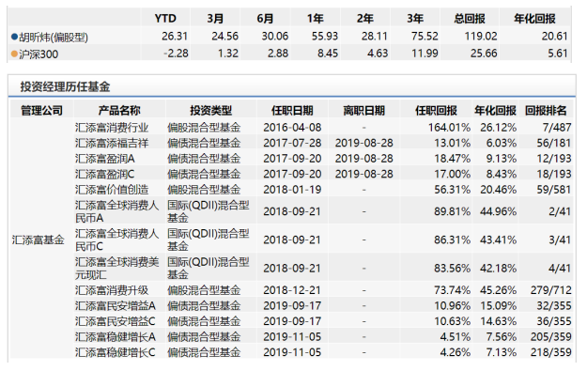The image size is (587, 371).
Task: Select the 汇添富价值创造 fund row
Action: tap(292, 190)
